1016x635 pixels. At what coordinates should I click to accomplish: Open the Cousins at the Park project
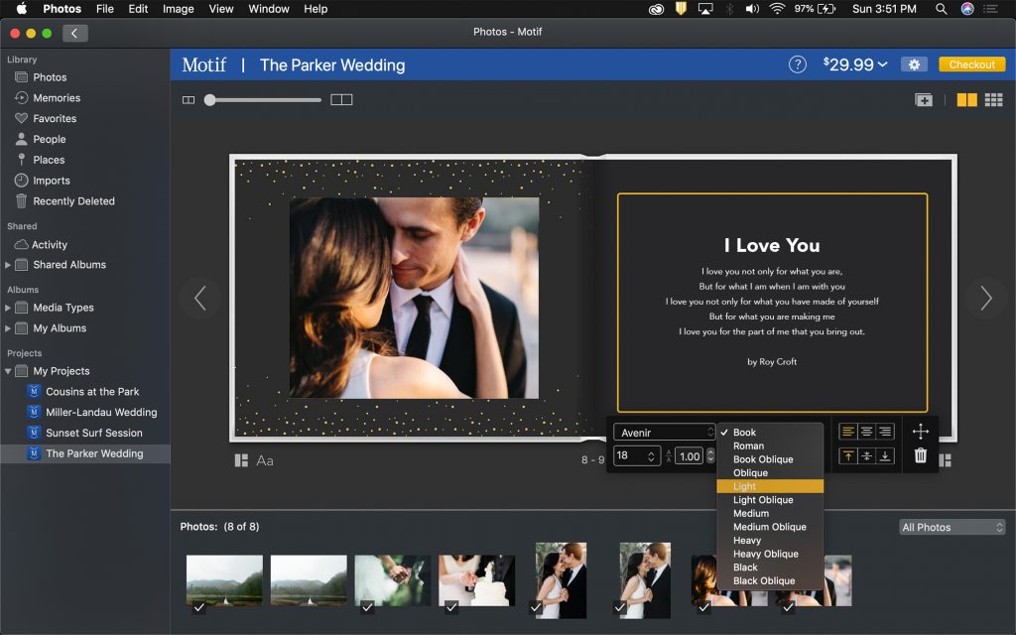pyautogui.click(x=92, y=392)
